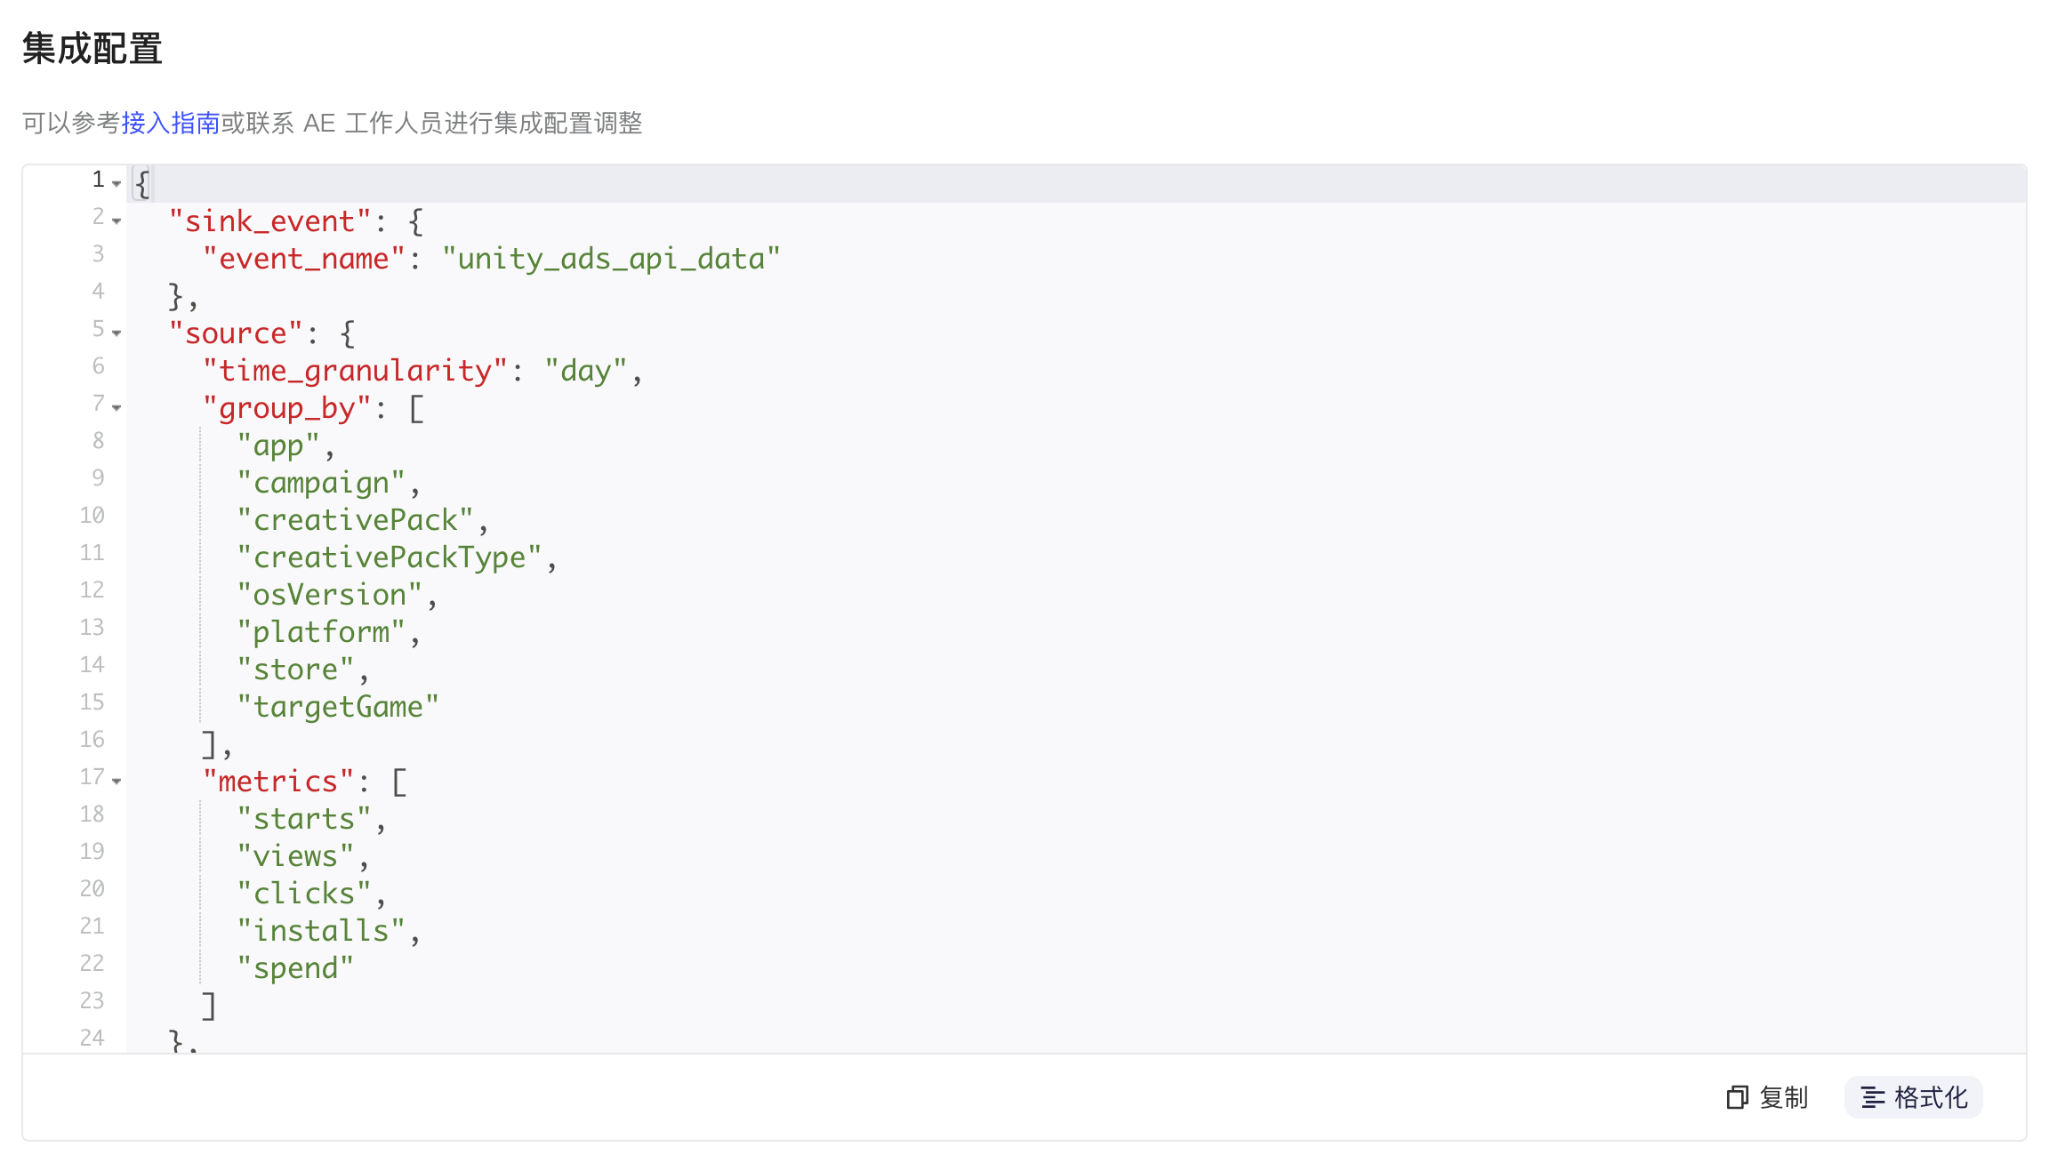Click the "platform" entry

click(x=321, y=632)
